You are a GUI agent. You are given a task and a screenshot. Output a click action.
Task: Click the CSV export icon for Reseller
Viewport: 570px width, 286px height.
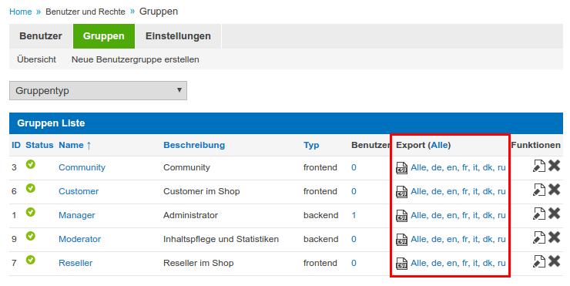click(401, 263)
